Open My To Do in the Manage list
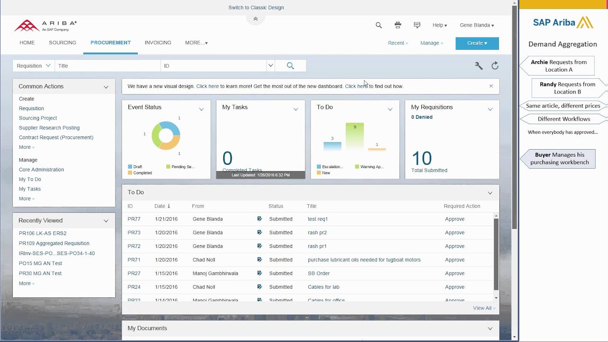This screenshot has height=342, width=608. click(30, 180)
